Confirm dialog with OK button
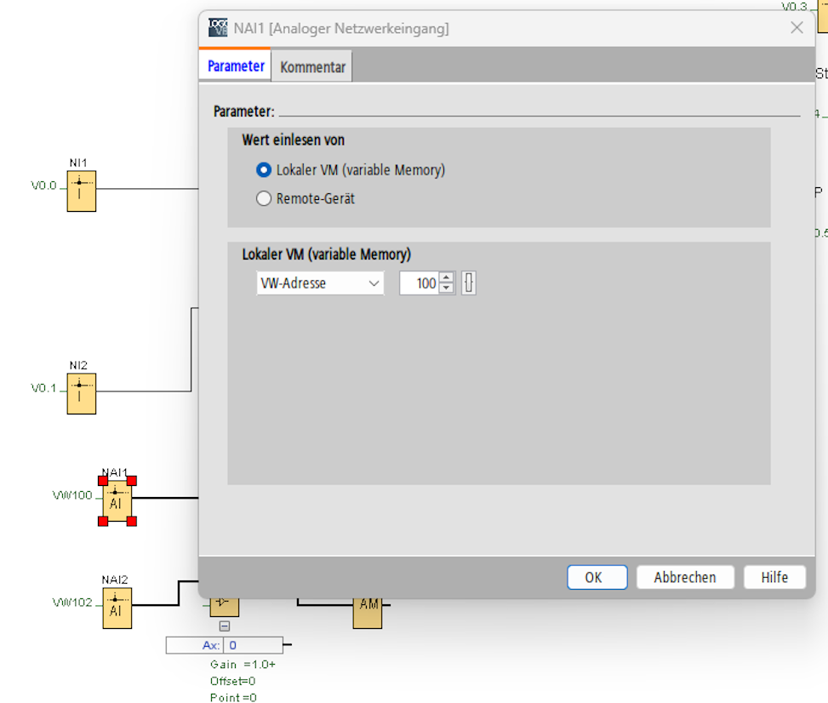Screen dimensions: 828x703 [x=597, y=577]
